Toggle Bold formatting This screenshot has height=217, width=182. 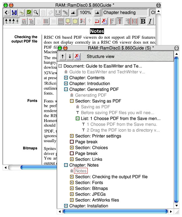(143, 21)
